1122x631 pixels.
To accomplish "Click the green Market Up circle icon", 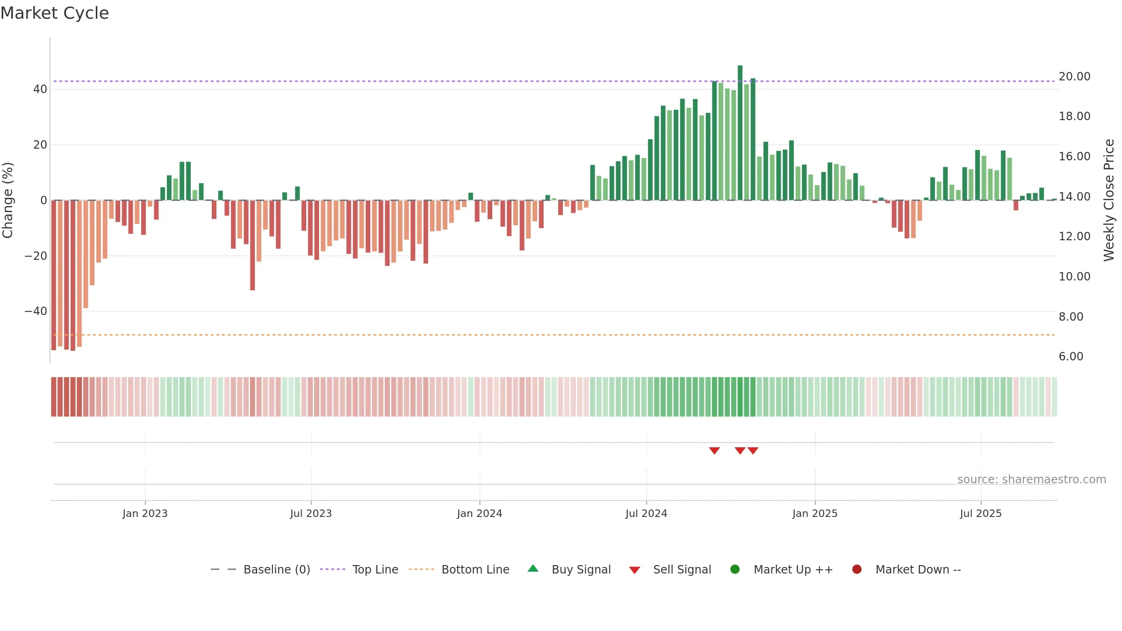I will click(x=735, y=569).
